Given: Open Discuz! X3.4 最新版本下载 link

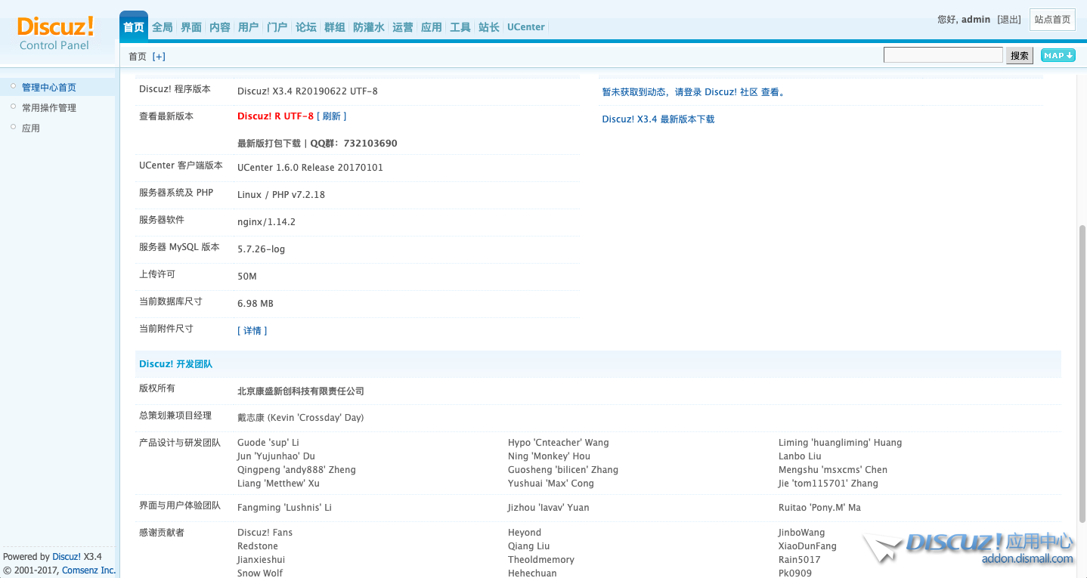Looking at the screenshot, I should [x=658, y=119].
